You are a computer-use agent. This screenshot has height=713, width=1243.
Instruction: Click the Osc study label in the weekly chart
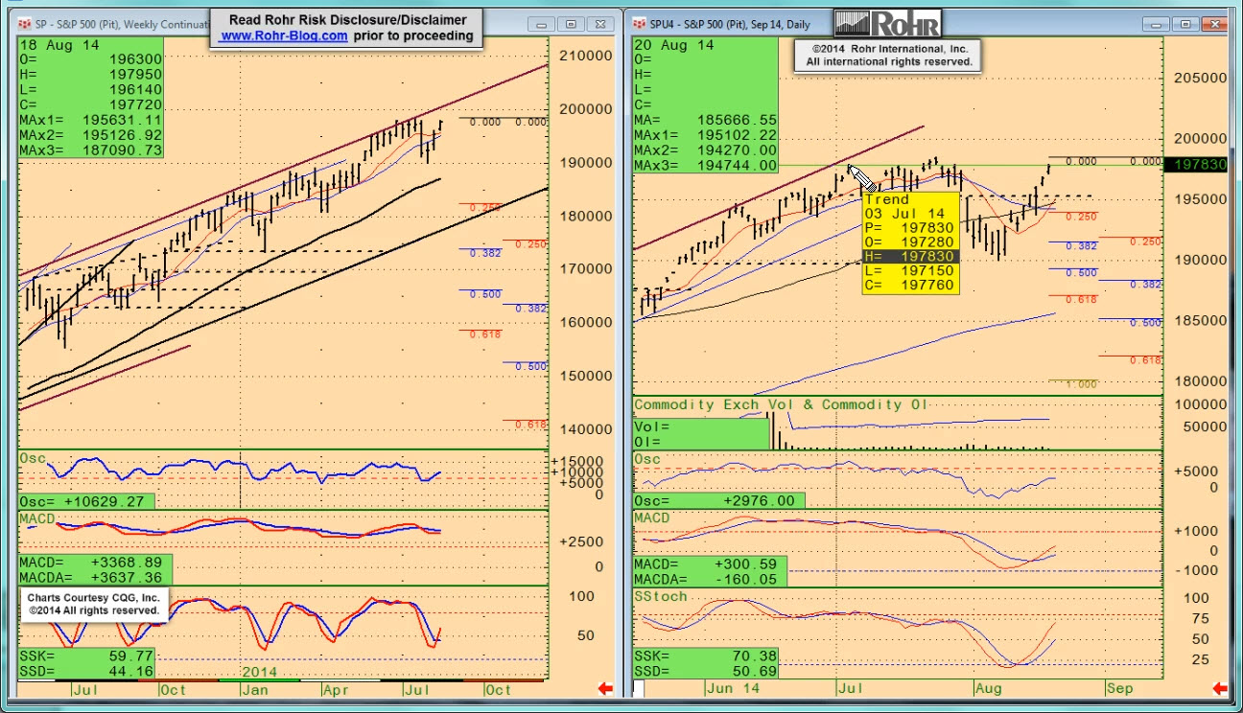click(x=32, y=459)
